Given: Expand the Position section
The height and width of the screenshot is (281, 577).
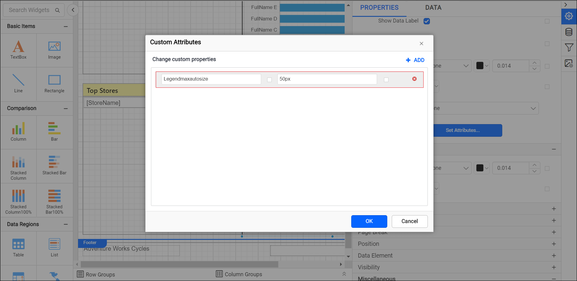Looking at the screenshot, I should pos(554,244).
